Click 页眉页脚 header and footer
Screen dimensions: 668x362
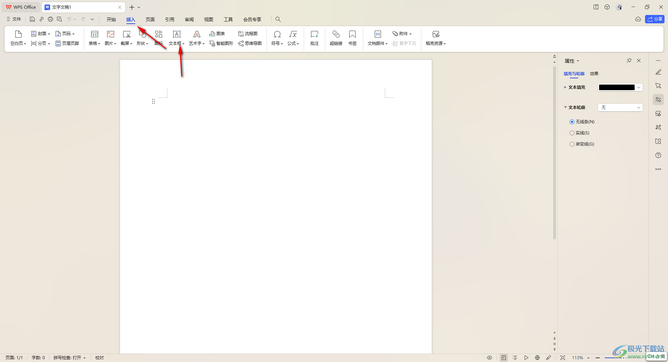pos(67,43)
